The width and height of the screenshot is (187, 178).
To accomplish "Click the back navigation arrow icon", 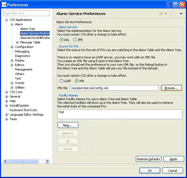I will pos(161,14).
